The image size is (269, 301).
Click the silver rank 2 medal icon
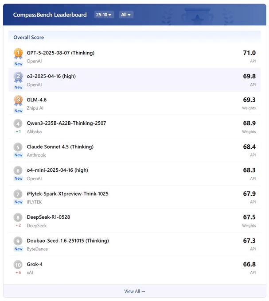(x=18, y=77)
